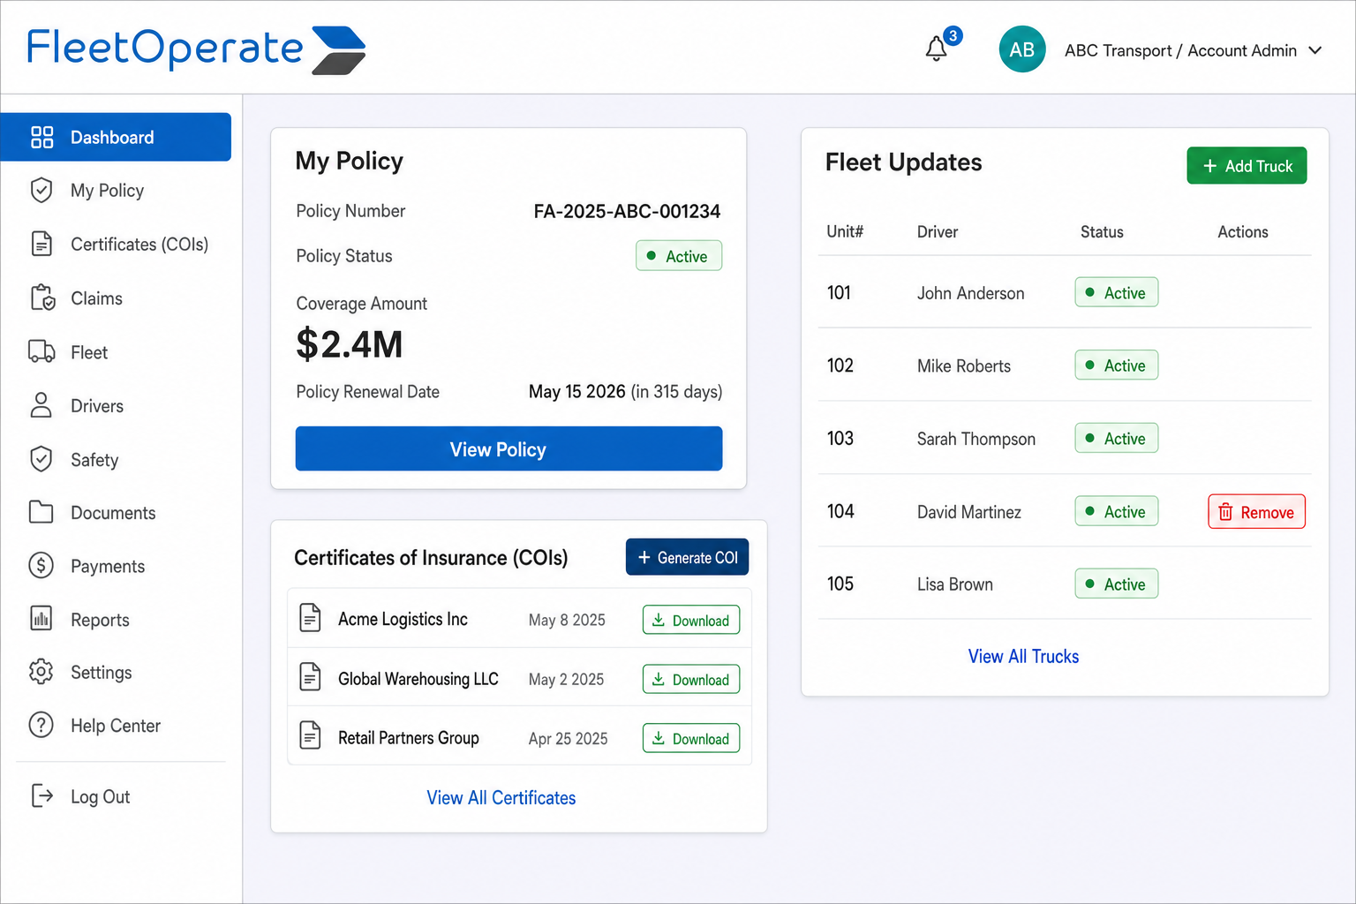The width and height of the screenshot is (1356, 904).
Task: Open View All Trucks link
Action: click(x=1023, y=656)
